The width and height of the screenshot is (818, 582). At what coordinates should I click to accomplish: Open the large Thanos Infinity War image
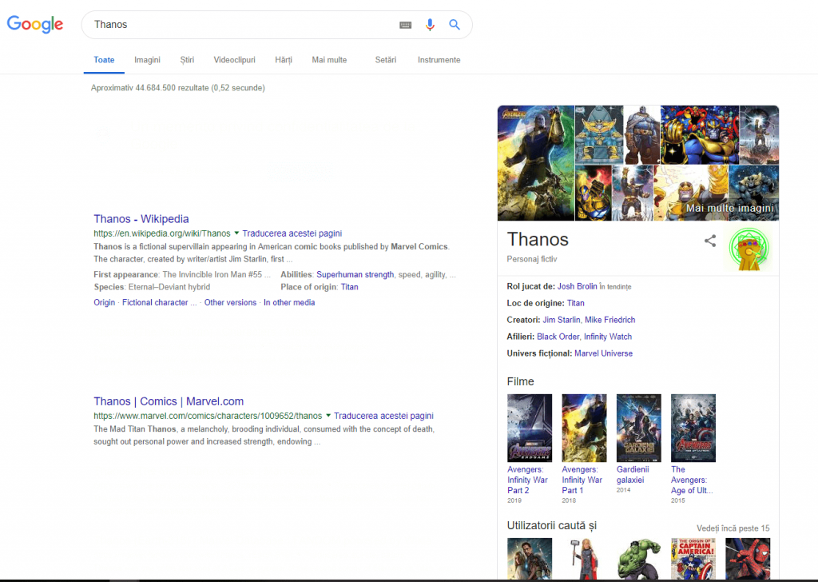coord(536,163)
